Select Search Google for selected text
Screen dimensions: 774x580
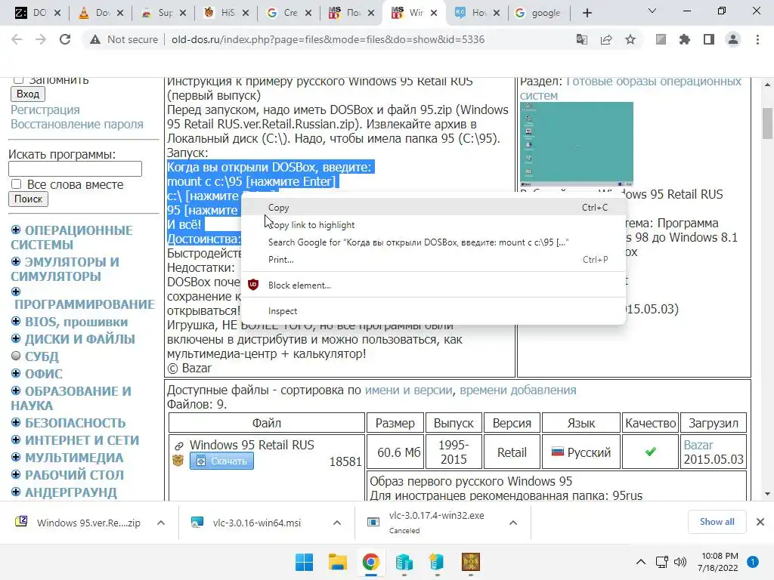coord(433,242)
